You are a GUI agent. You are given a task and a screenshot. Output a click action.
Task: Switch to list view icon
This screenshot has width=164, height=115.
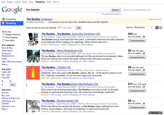point(157,28)
